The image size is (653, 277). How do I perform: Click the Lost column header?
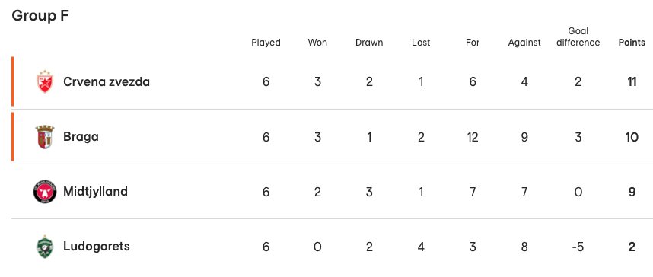click(x=421, y=43)
